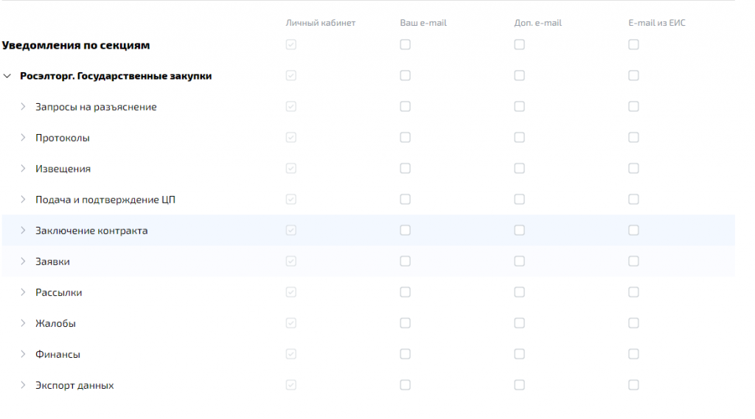Image resolution: width=755 pixels, height=419 pixels.
Task: Toggle Личный кабинет checkbox for Извещения
Action: (291, 169)
